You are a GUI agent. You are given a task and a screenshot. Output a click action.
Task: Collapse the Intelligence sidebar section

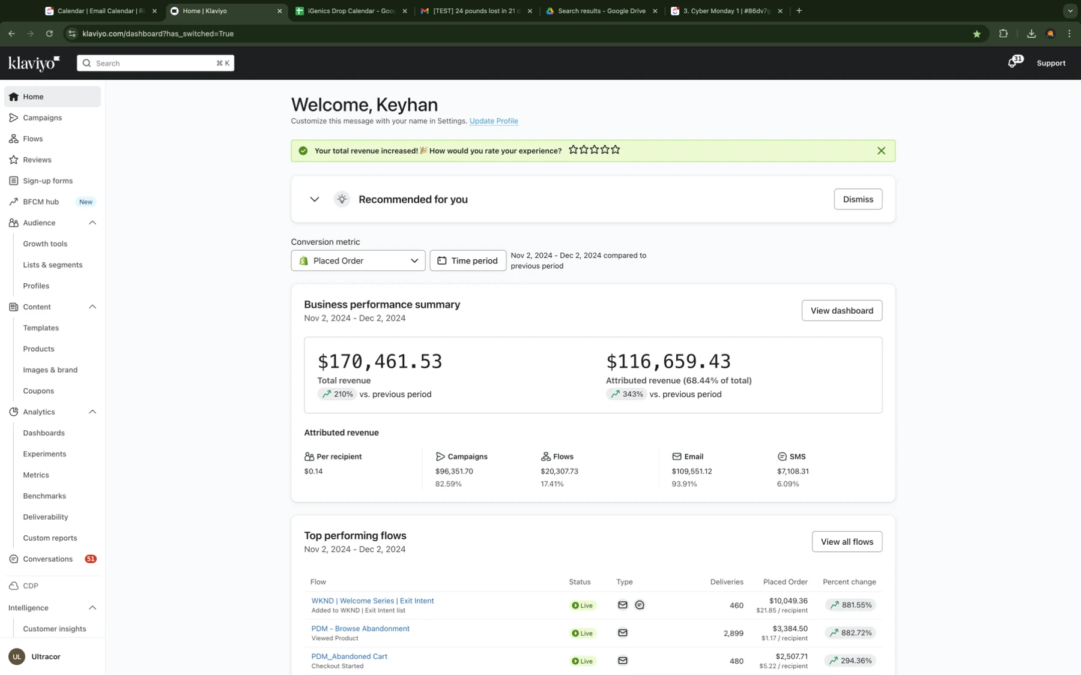tap(92, 608)
